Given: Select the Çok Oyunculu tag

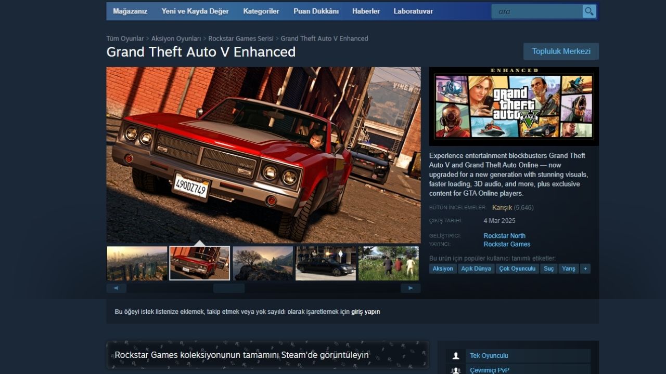Looking at the screenshot, I should pyautogui.click(x=517, y=269).
